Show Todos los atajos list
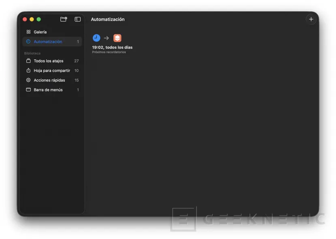336x239 pixels. click(49, 61)
